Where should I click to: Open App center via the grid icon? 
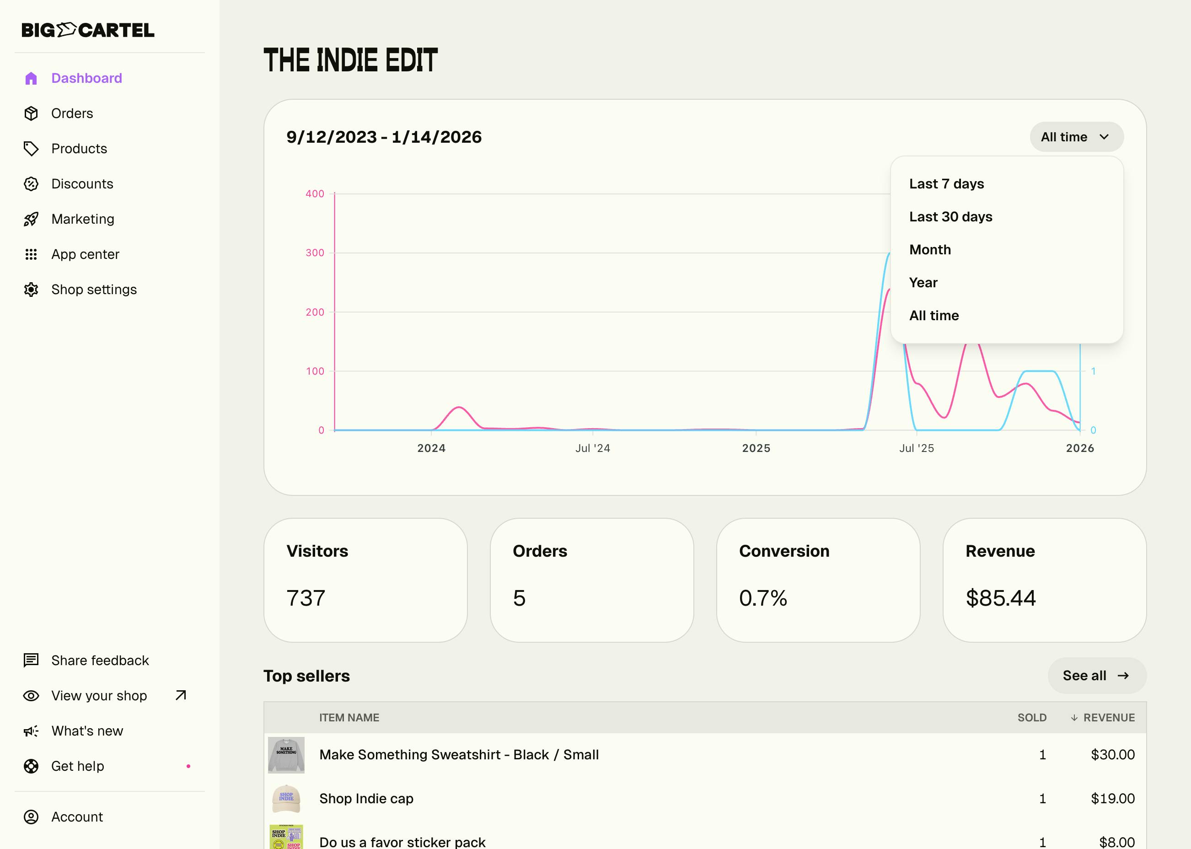(x=31, y=255)
